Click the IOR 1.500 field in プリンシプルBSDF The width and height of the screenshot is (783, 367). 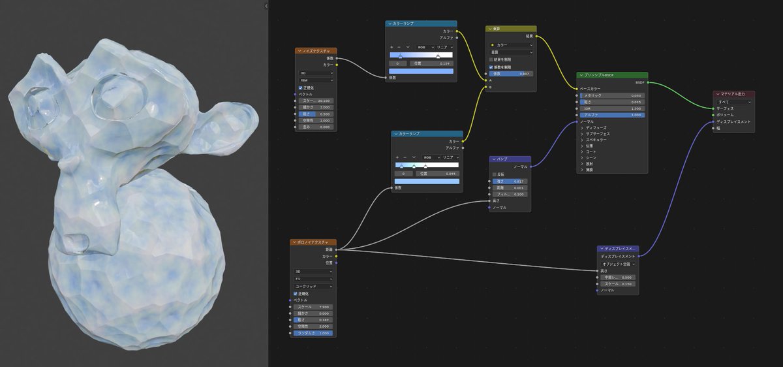coord(612,108)
